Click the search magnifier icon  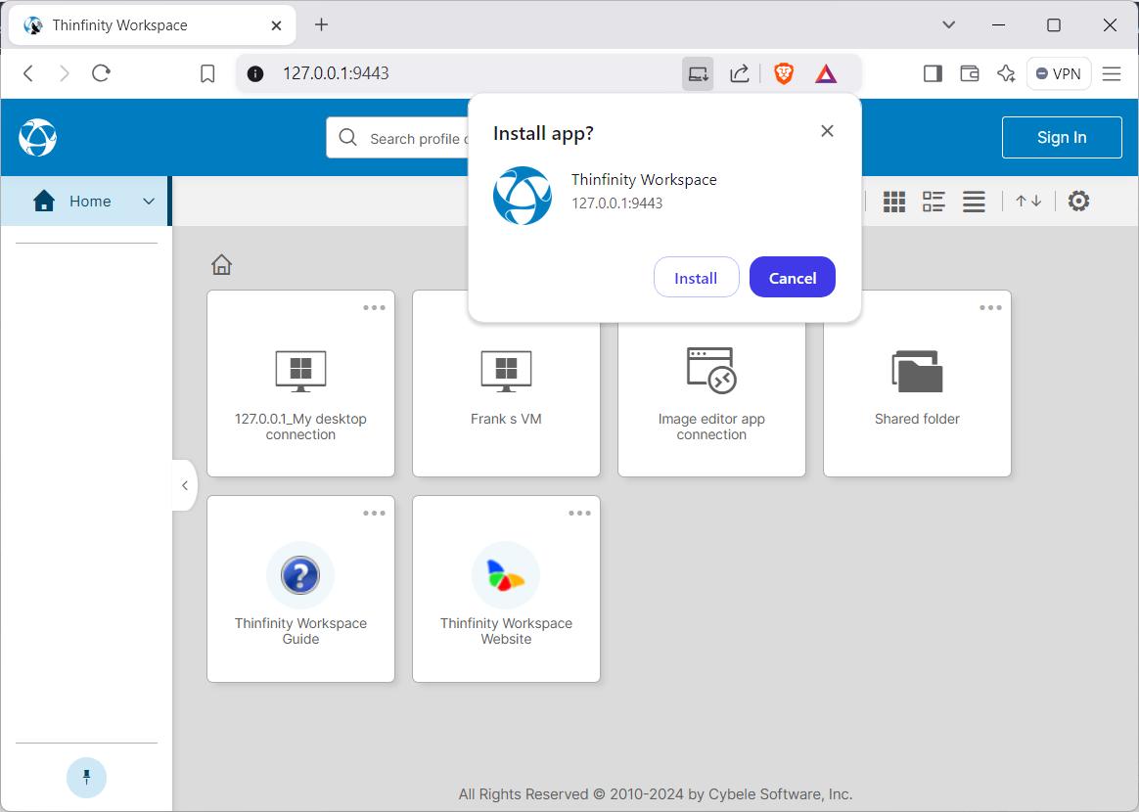pos(348,137)
